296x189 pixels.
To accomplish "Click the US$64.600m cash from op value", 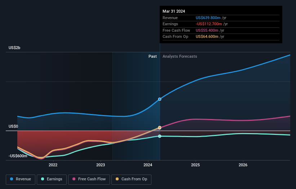I will [207, 37].
